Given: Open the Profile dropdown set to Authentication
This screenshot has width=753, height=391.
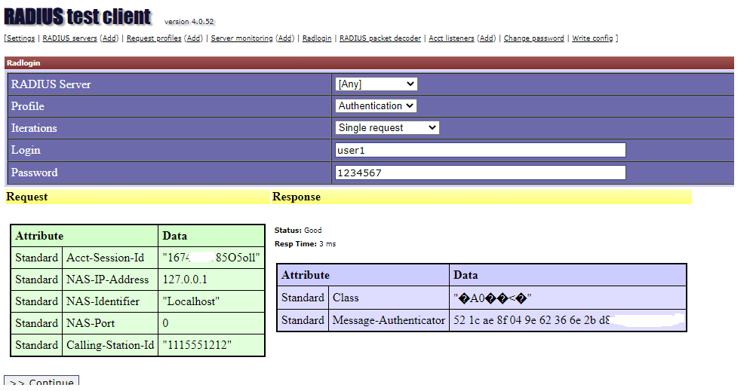Looking at the screenshot, I should (x=376, y=106).
